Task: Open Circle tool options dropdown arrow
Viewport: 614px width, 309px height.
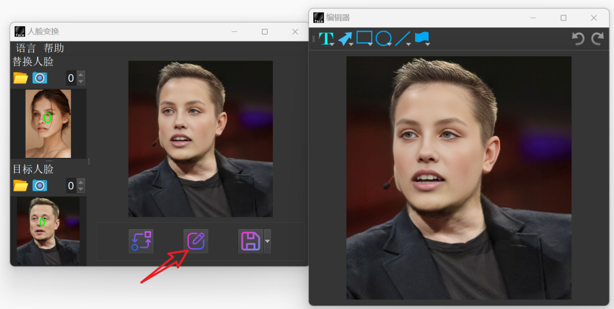Action: (x=389, y=45)
